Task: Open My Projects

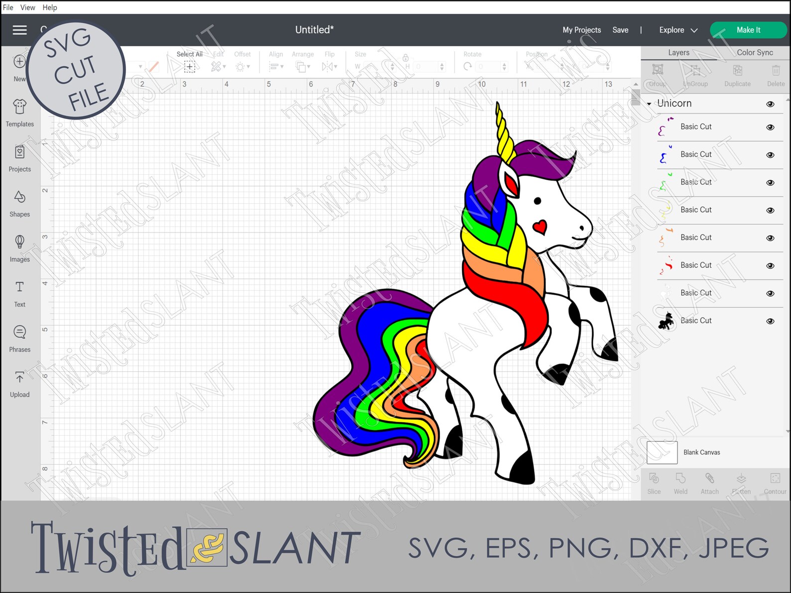Action: (x=582, y=30)
